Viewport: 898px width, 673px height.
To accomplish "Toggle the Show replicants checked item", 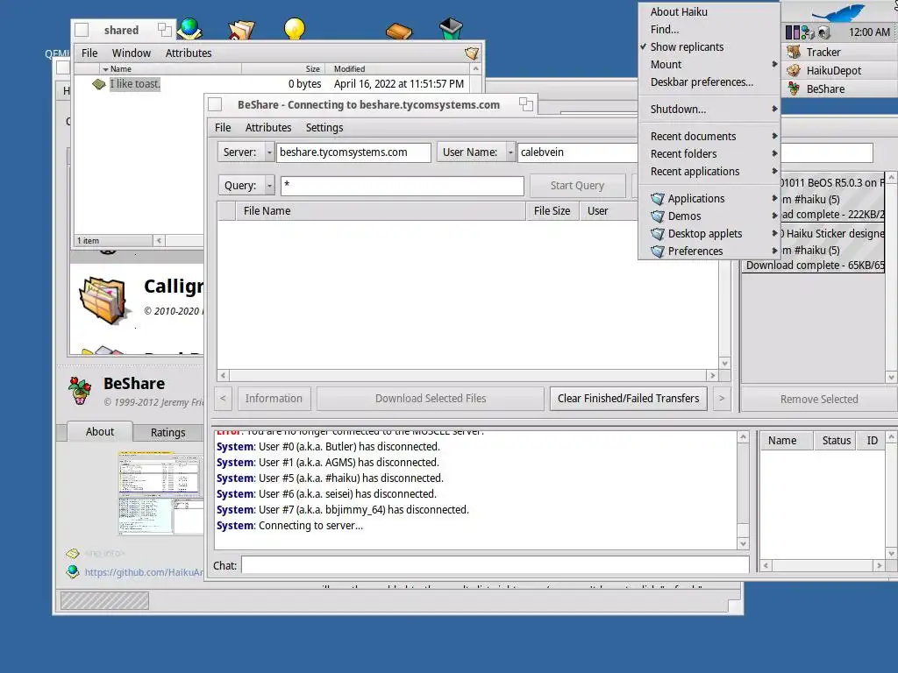I will point(709,47).
